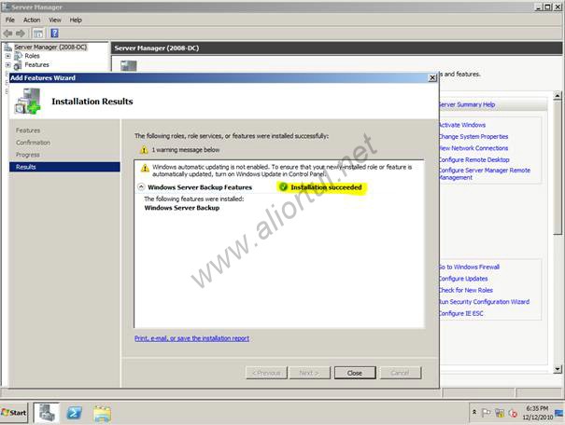
Task: Click scroll down arrow in Server Manager pane
Action: pos(558,369)
